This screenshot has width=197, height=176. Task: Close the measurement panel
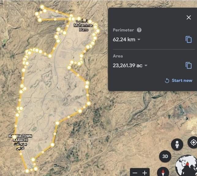tap(188, 17)
